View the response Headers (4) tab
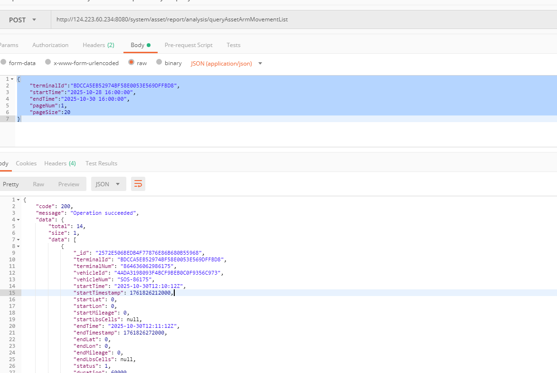Viewport: 557px width, 373px height. [60, 163]
